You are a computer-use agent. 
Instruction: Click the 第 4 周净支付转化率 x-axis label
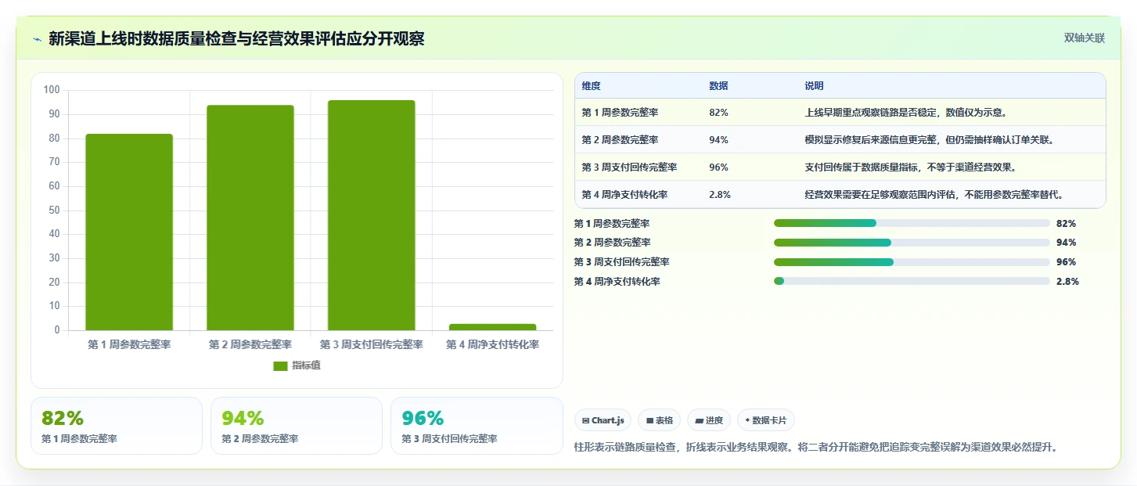(x=493, y=344)
